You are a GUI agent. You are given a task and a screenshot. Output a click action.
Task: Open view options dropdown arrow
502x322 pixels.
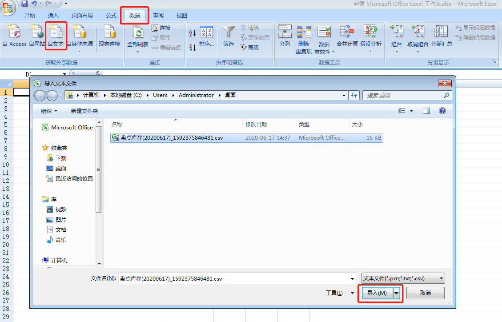(x=411, y=111)
